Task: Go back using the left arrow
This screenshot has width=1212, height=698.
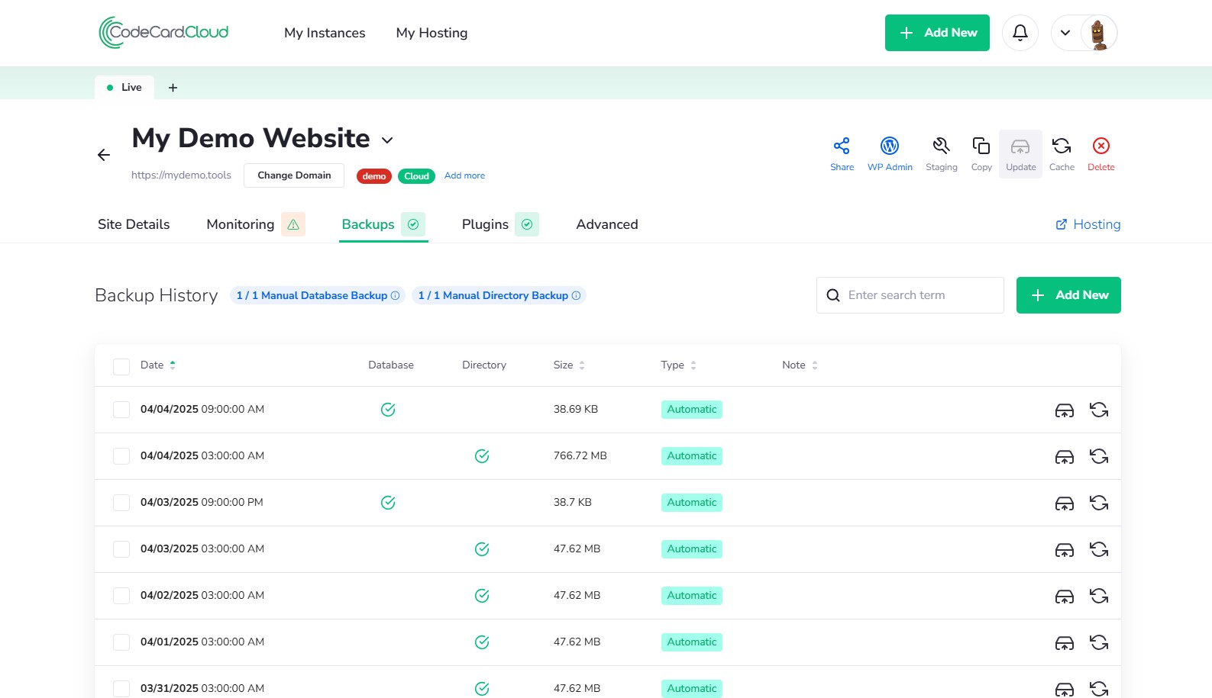Action: coord(104,155)
